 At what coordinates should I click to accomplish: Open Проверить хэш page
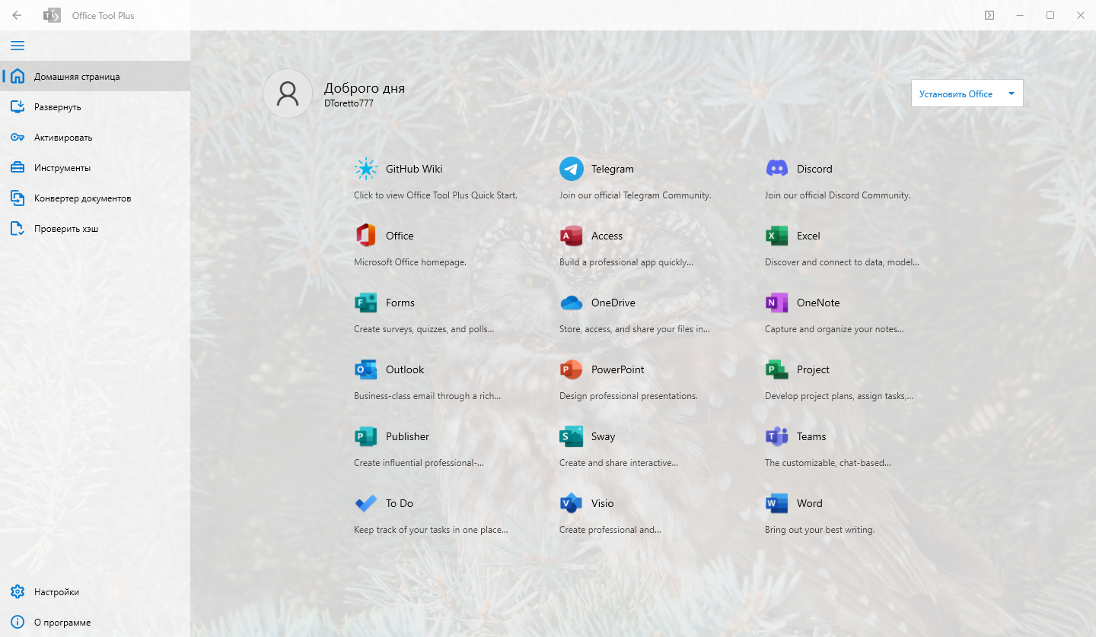[x=95, y=228]
